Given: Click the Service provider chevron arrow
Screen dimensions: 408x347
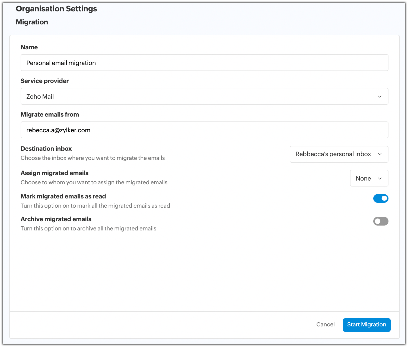Looking at the screenshot, I should (380, 97).
